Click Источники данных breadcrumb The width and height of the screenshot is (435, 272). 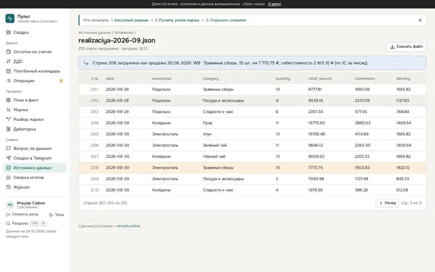point(95,33)
